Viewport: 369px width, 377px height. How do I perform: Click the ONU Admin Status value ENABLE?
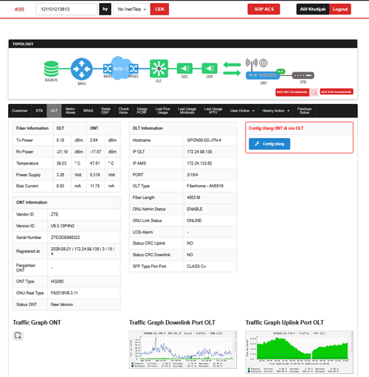(195, 209)
